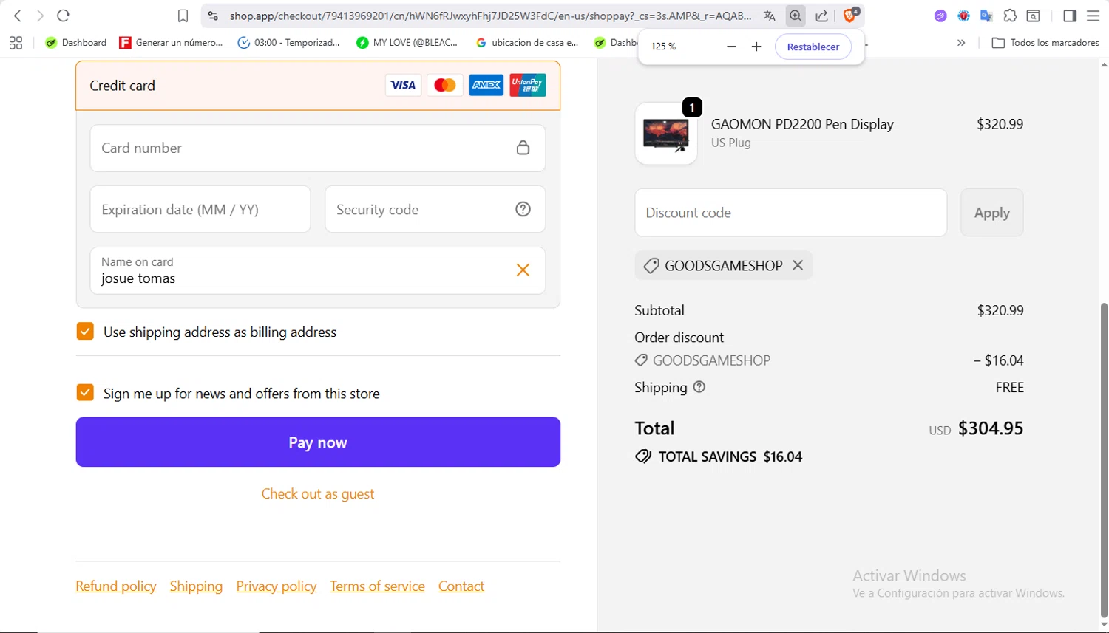The image size is (1109, 633).
Task: Open the browser extensions puzzle icon
Action: click(x=1010, y=16)
